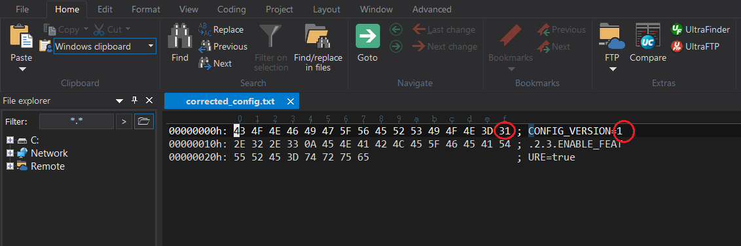Click the FTP folder cloud icon
The image size is (741, 246).
[613, 37]
